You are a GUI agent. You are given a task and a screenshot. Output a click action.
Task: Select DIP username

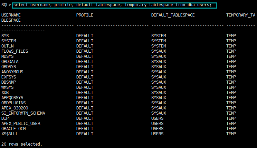(x=5, y=118)
